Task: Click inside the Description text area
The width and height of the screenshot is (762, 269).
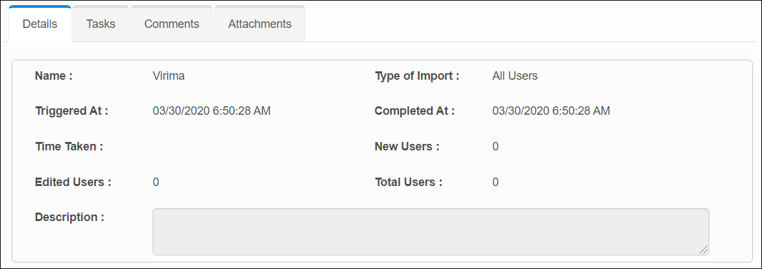Action: pyautogui.click(x=430, y=231)
